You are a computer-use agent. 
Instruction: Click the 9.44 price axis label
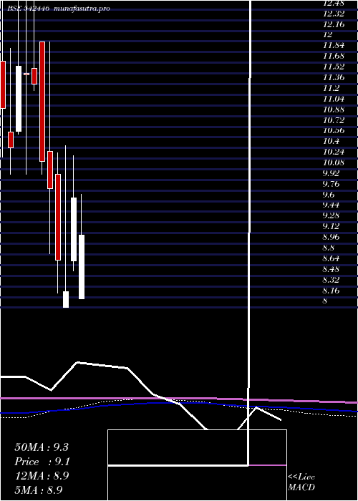click(332, 205)
